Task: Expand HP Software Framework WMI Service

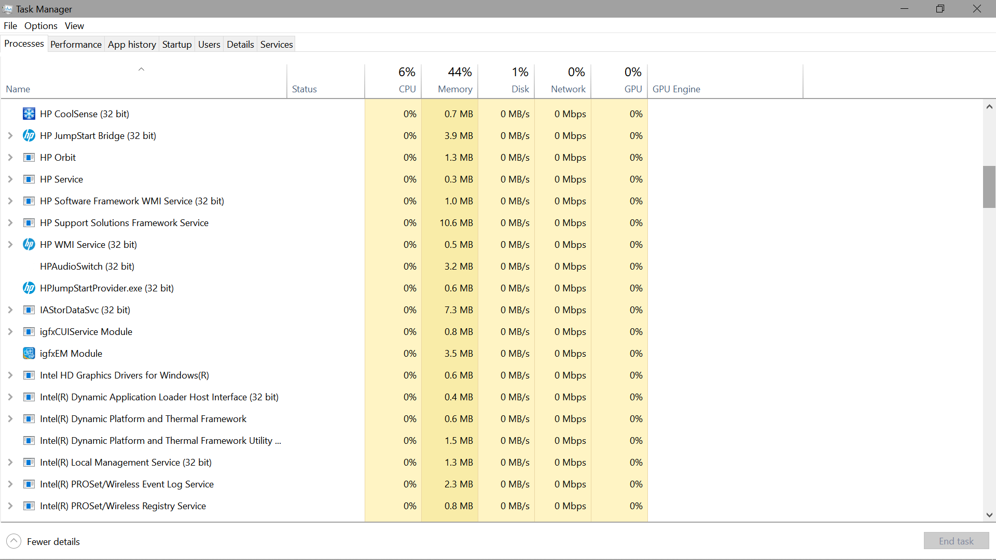Action: coord(10,201)
